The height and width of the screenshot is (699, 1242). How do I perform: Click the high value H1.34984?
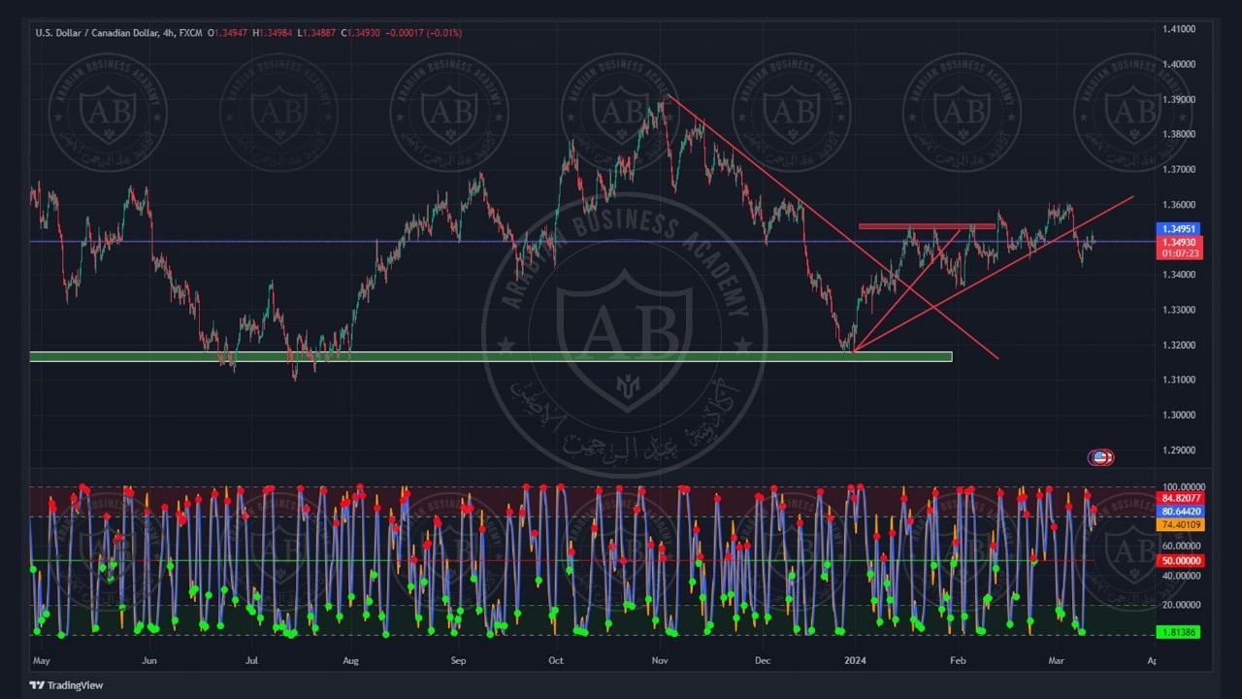coord(273,33)
